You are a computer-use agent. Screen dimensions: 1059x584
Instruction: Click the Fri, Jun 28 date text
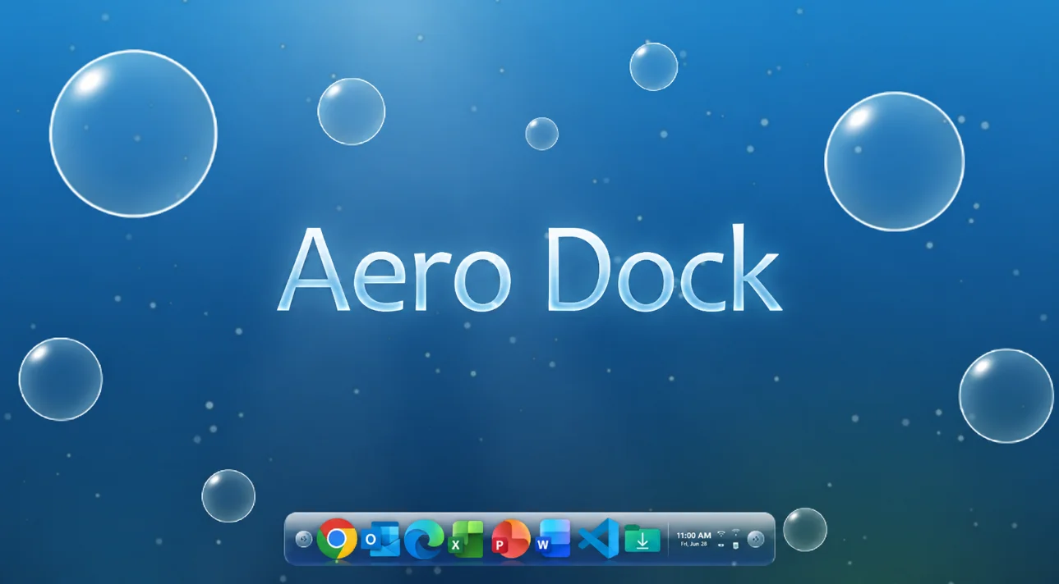coord(693,544)
